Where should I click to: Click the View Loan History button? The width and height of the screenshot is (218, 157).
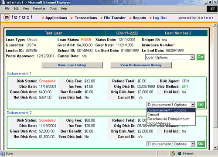(72, 65)
